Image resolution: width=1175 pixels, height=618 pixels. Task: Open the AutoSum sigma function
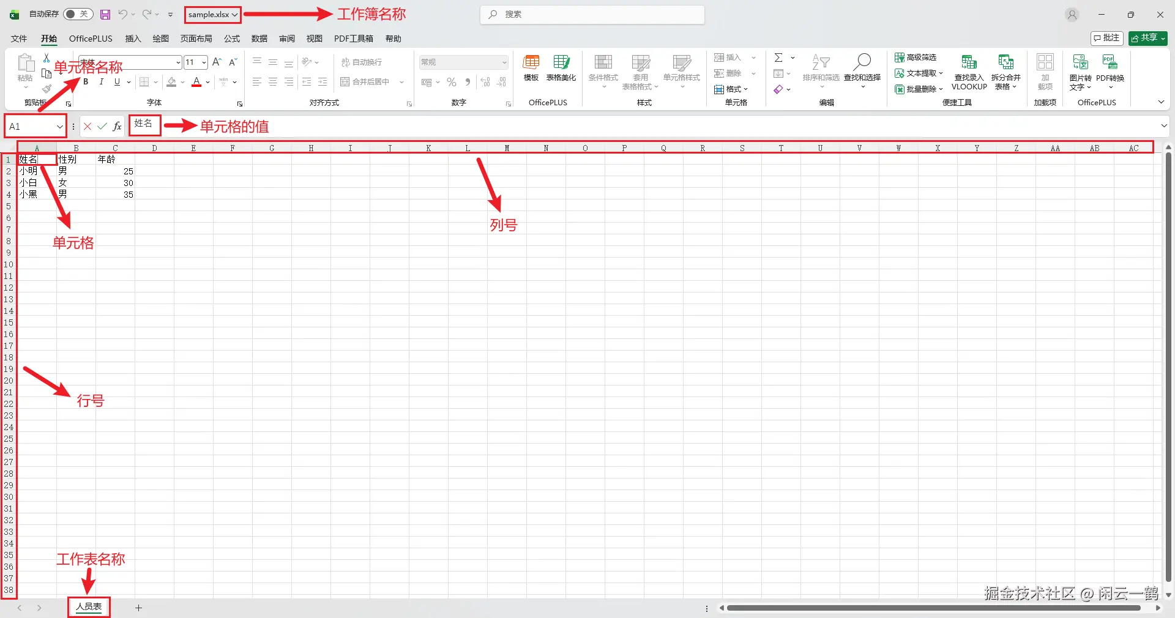point(778,58)
